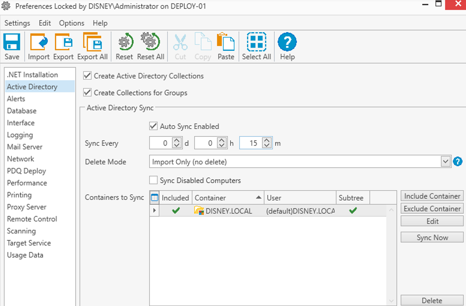Open the Interface preferences page
This screenshot has height=306, width=466.
[40, 122]
